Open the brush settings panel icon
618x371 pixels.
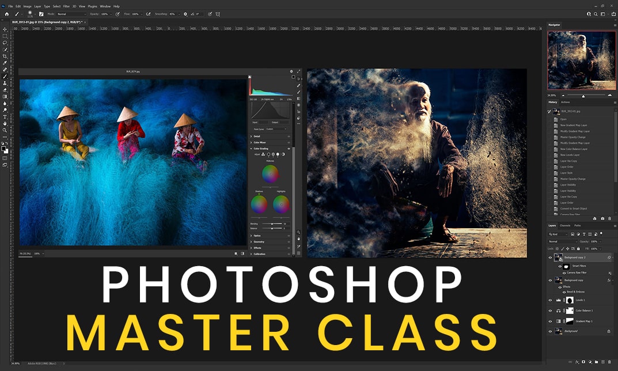point(41,14)
